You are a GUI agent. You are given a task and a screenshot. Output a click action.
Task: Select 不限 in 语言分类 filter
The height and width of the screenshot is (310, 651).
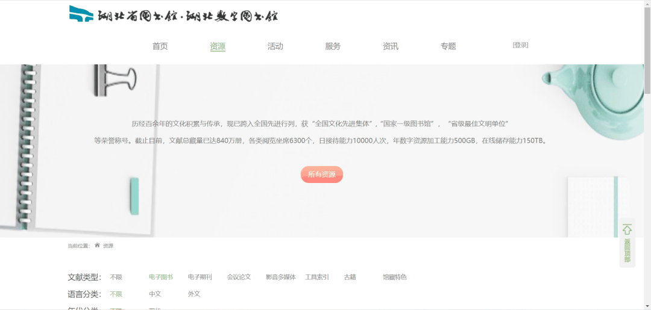[116, 294]
